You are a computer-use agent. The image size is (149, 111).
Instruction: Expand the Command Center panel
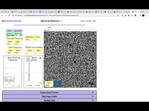tap(49, 92)
